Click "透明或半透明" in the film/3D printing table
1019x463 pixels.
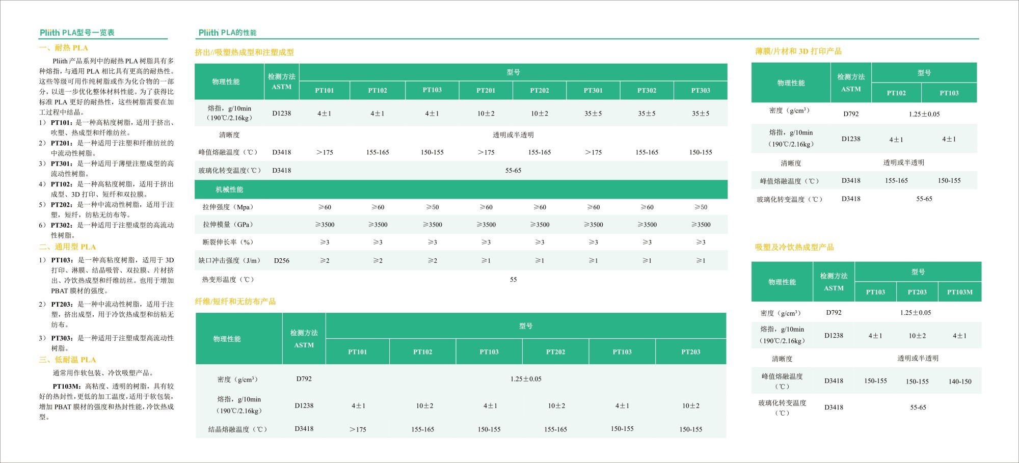click(903, 162)
